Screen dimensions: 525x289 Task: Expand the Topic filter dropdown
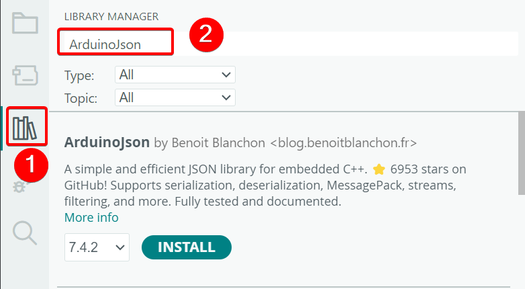pos(175,97)
